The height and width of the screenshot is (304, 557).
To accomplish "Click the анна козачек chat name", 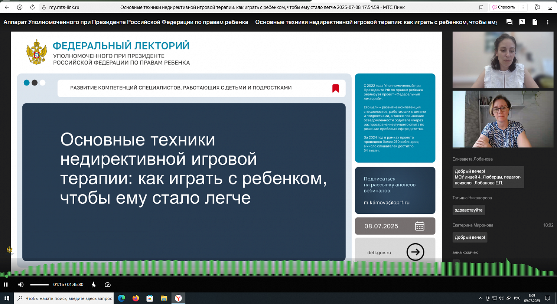I will 465,252.
